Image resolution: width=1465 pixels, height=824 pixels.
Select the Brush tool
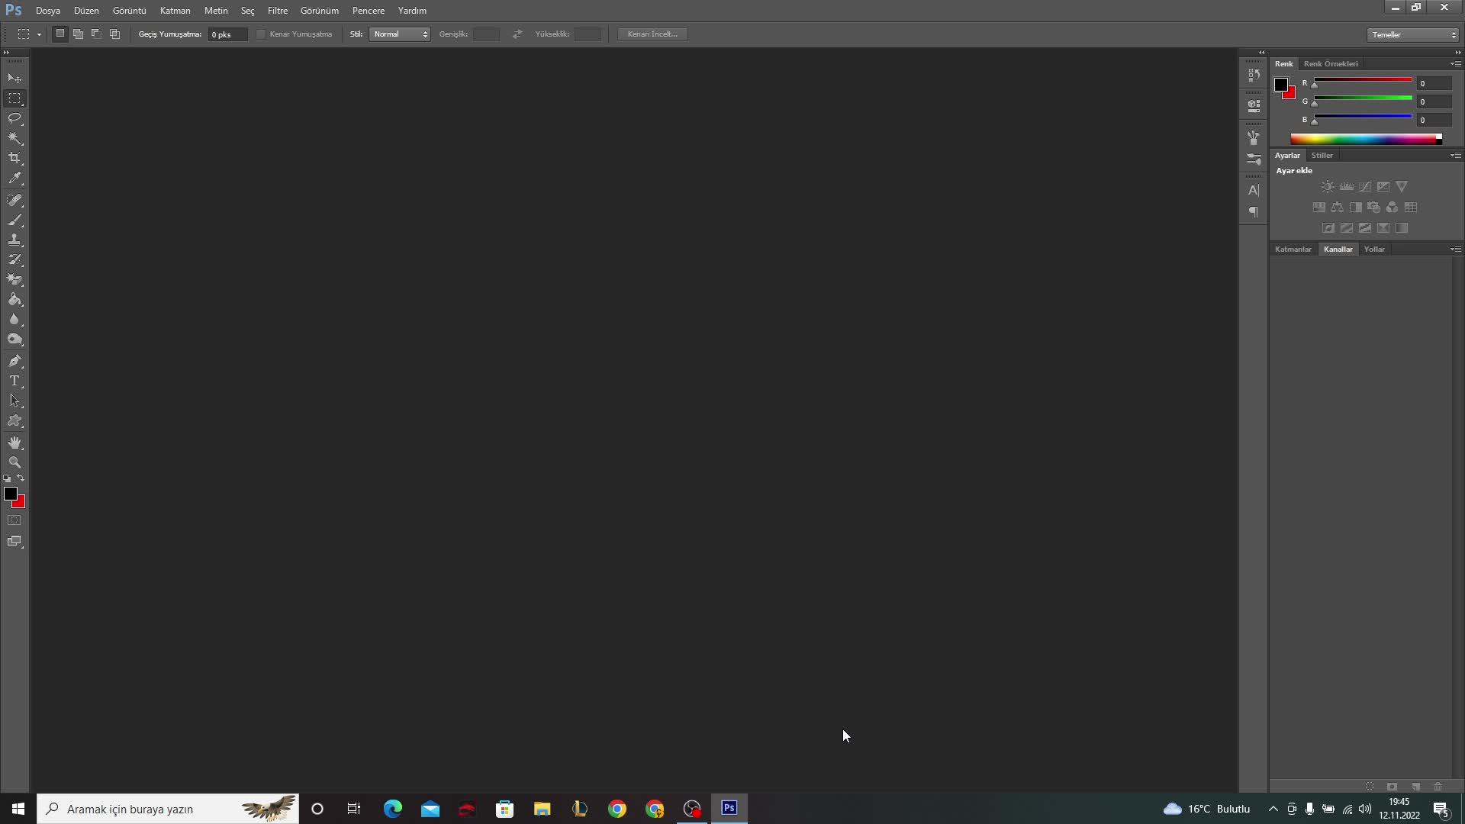coord(15,219)
